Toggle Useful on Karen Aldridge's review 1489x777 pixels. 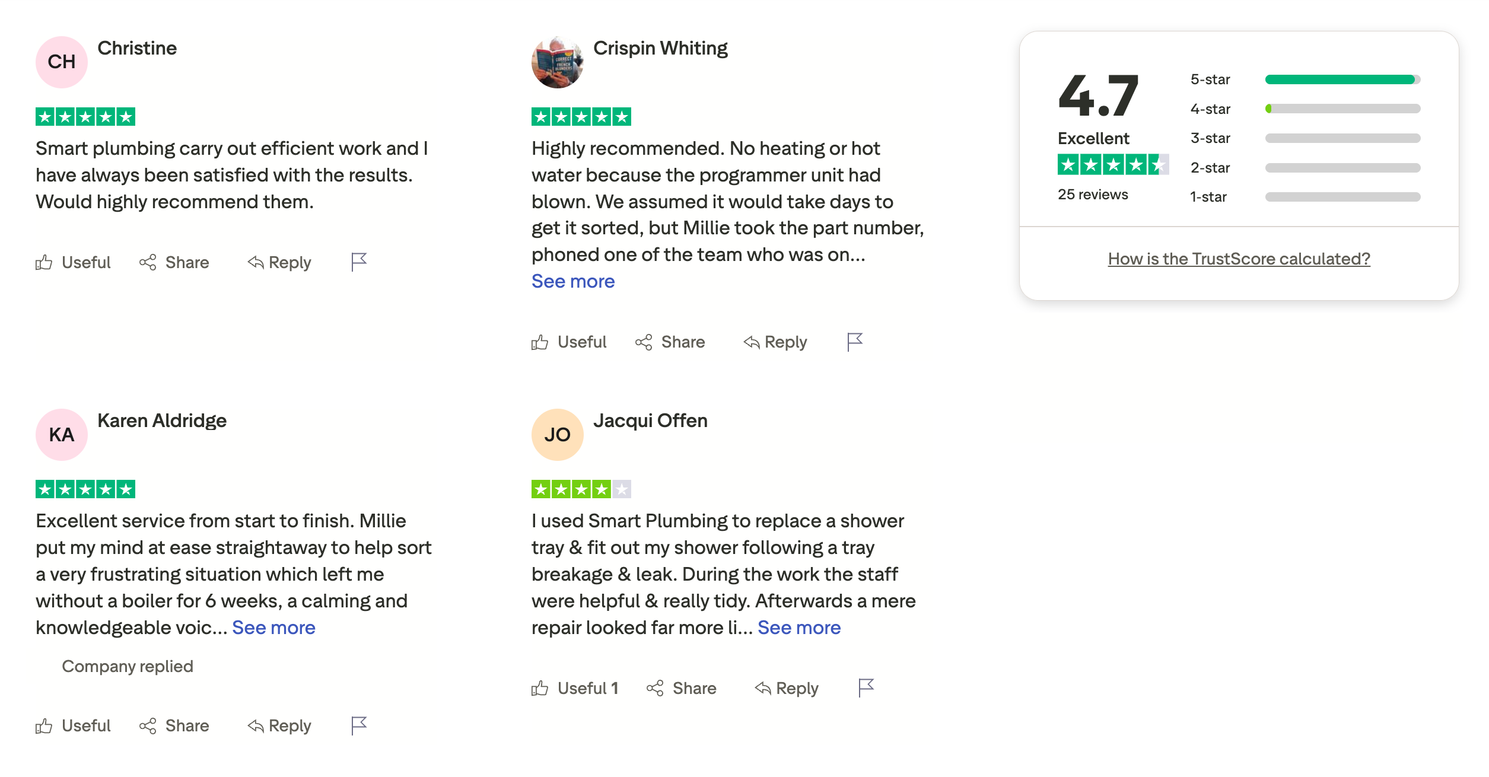(73, 725)
